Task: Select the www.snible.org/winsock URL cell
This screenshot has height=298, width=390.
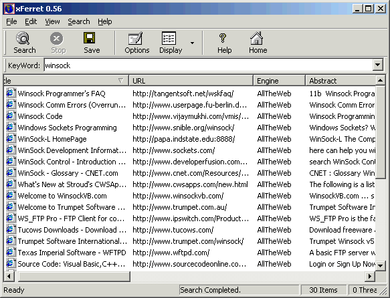Action: (183, 128)
